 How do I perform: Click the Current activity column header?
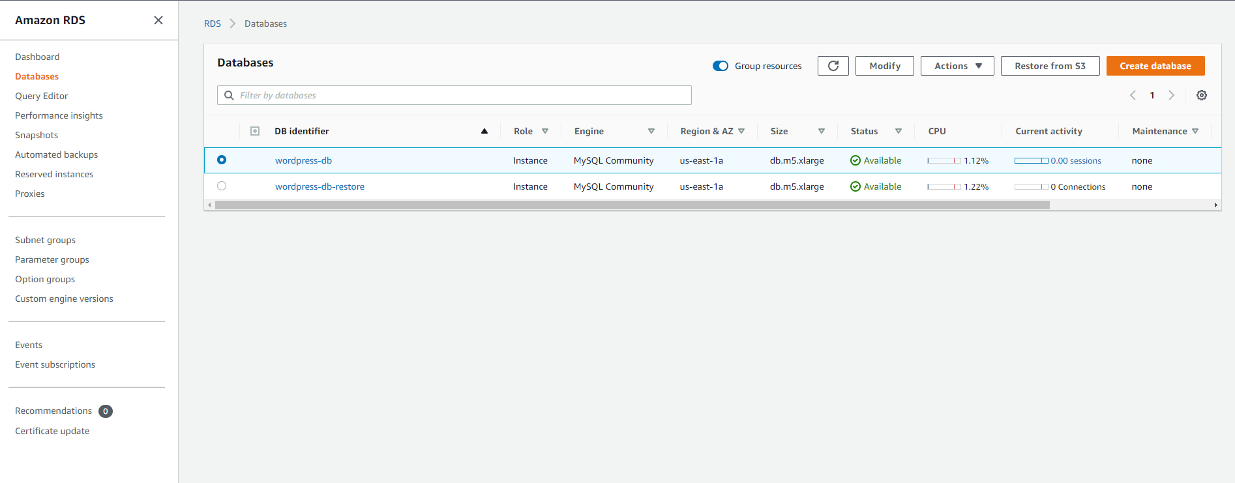coord(1049,131)
